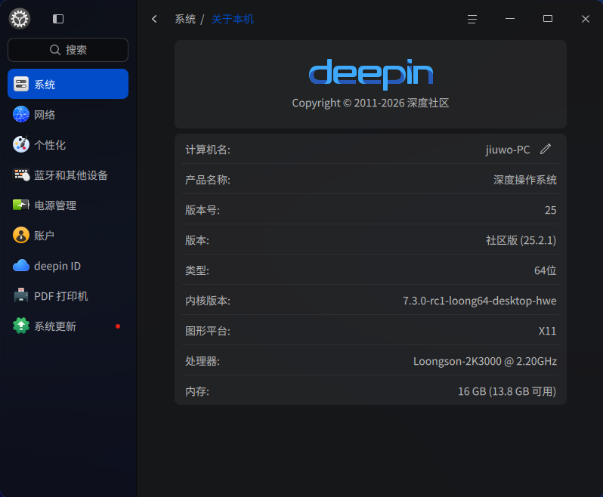Image resolution: width=603 pixels, height=497 pixels.
Task: Open the 电源管理 battery icon
Action: click(20, 205)
